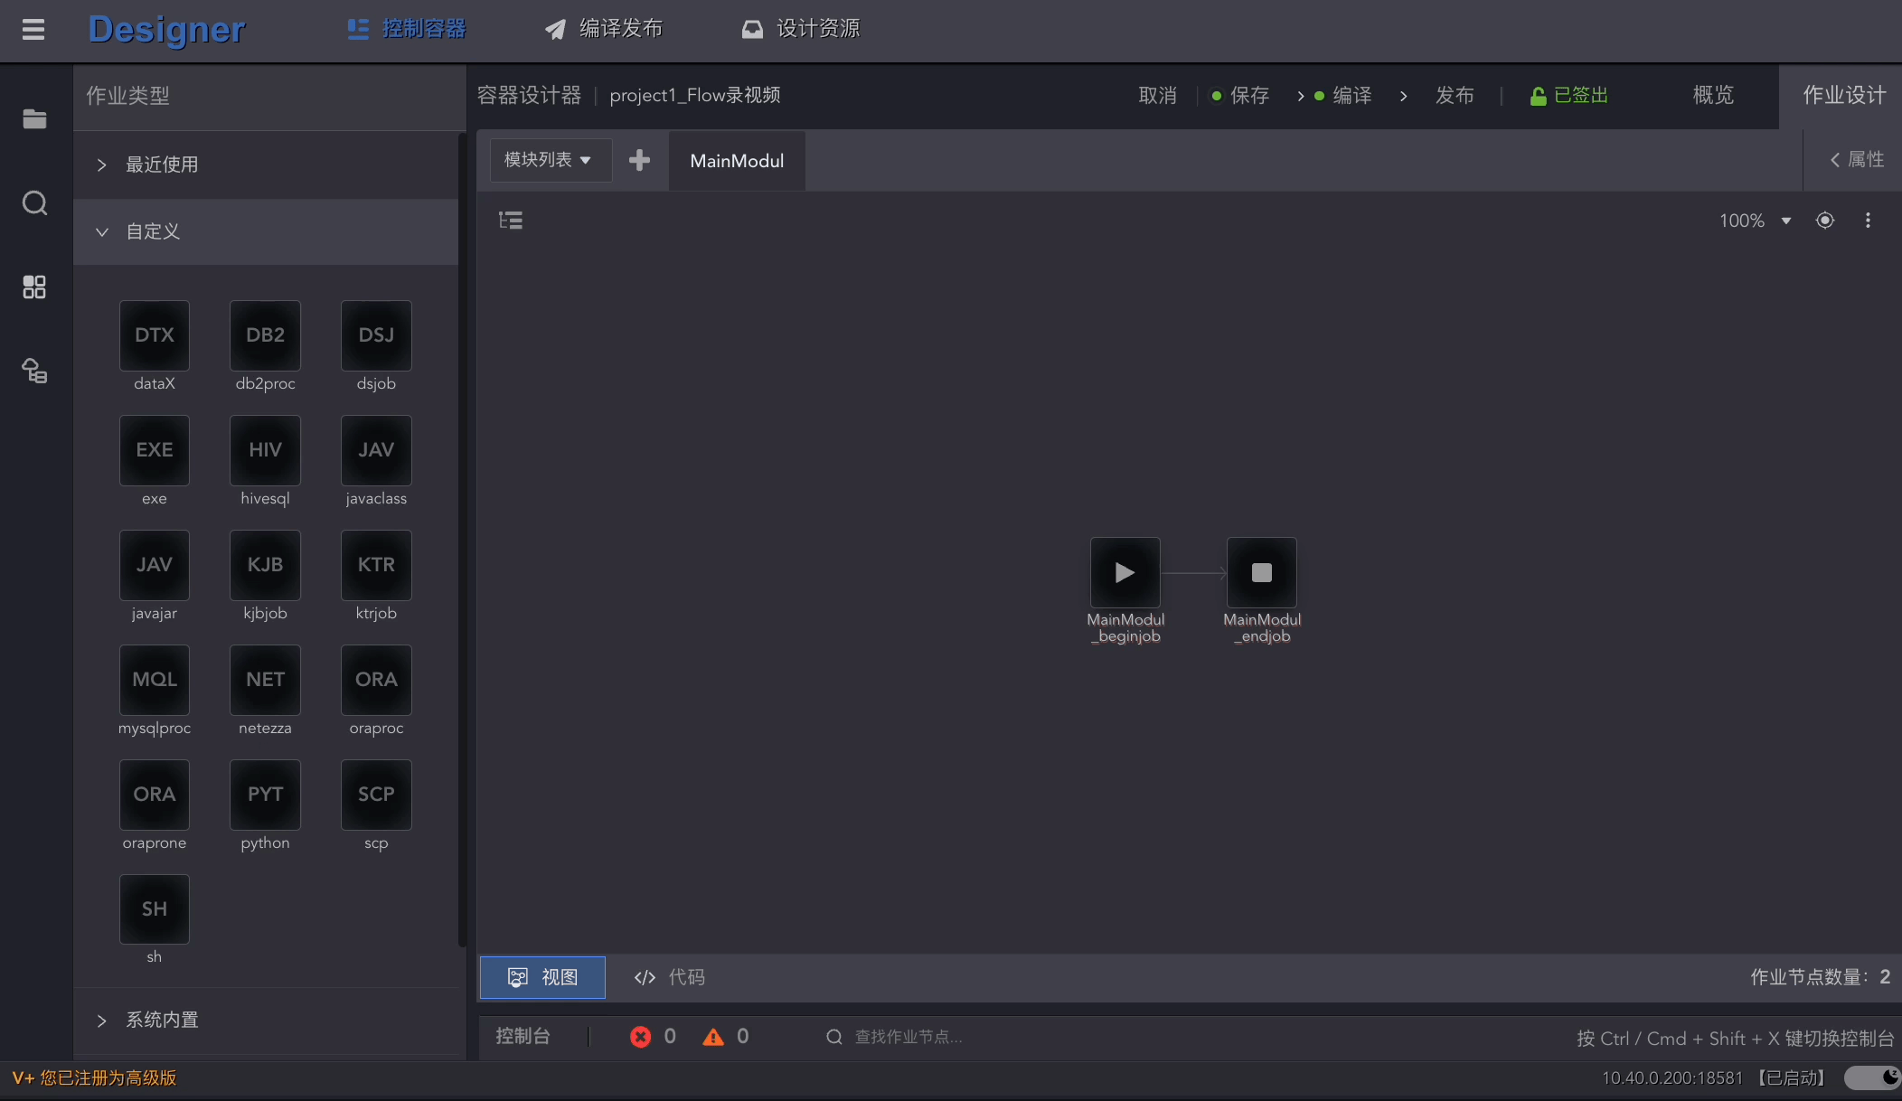Expand the 属性 properties panel
This screenshot has width=1902, height=1101.
tap(1857, 159)
